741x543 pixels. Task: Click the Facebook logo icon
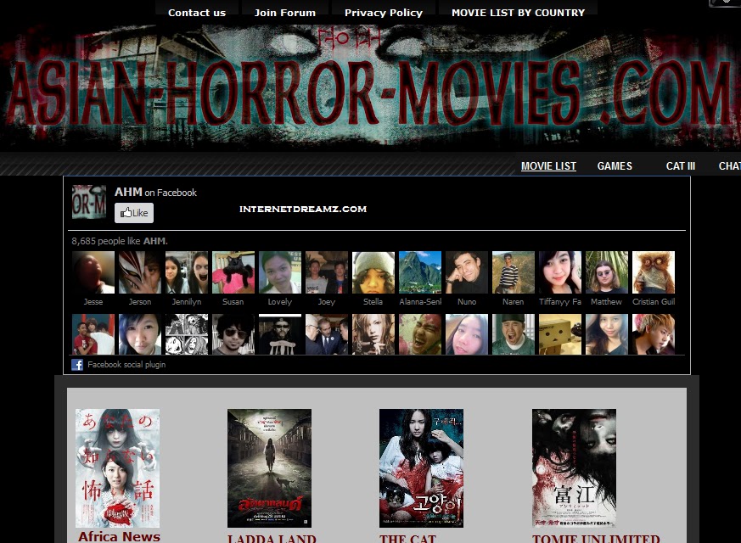pyautogui.click(x=77, y=365)
